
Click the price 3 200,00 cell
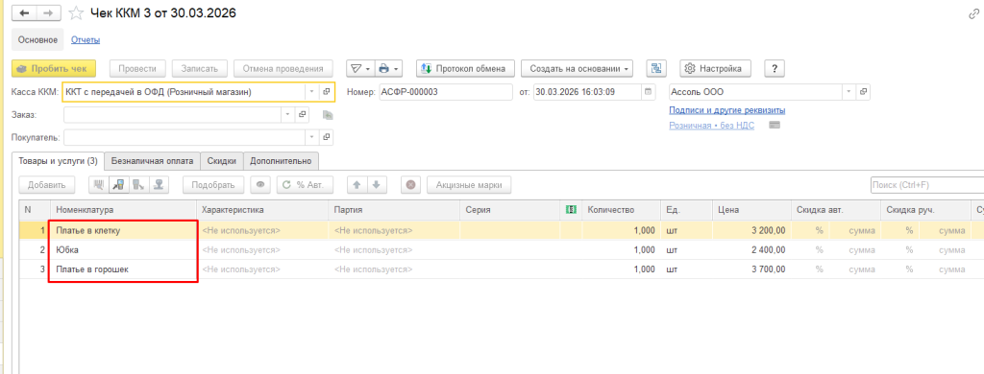coord(751,230)
